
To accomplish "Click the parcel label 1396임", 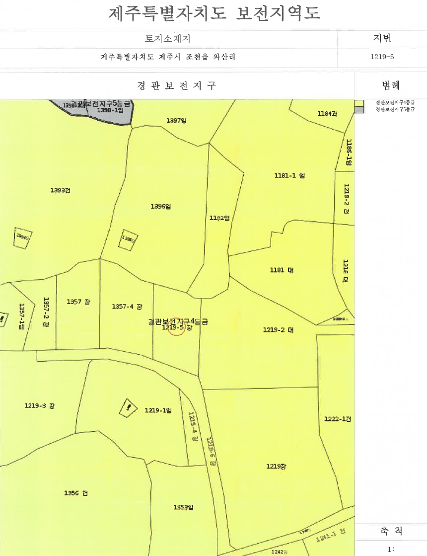I will coord(160,206).
